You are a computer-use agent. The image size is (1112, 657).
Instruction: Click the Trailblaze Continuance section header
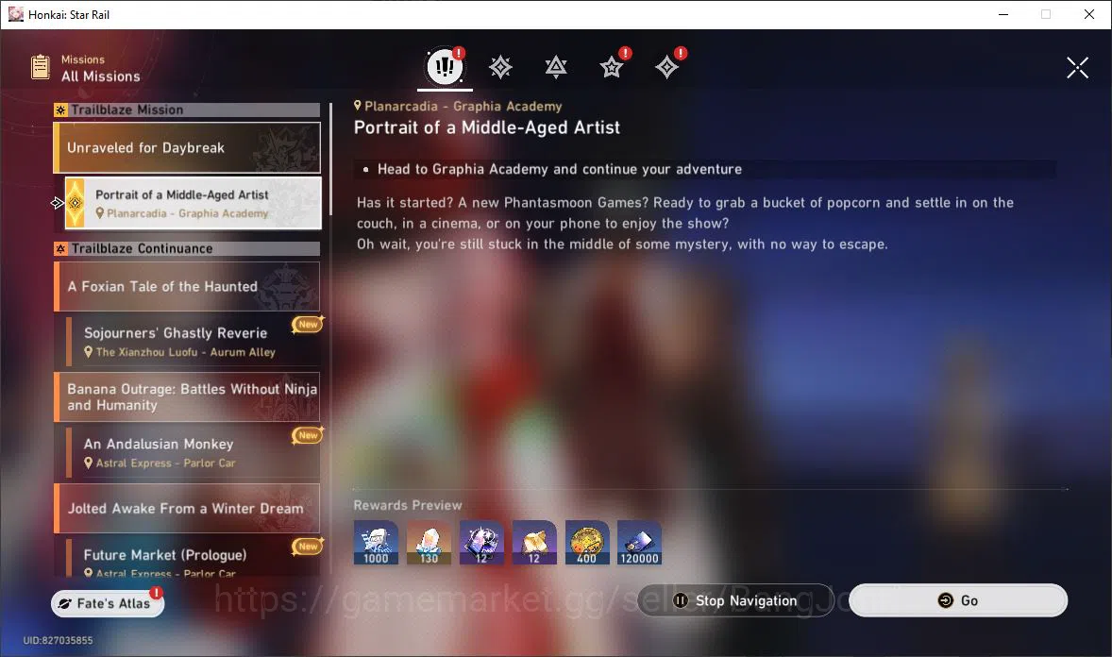[x=187, y=249]
